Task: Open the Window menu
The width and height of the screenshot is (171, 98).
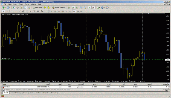Action: (33, 4)
